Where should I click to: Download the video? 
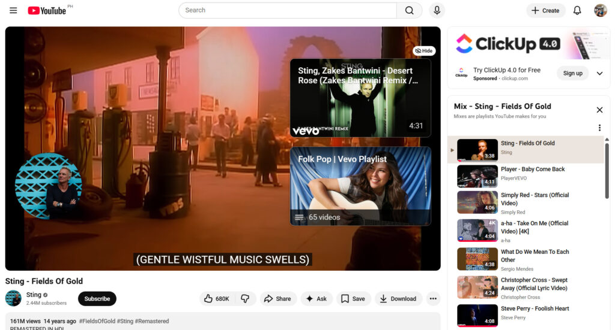point(399,299)
